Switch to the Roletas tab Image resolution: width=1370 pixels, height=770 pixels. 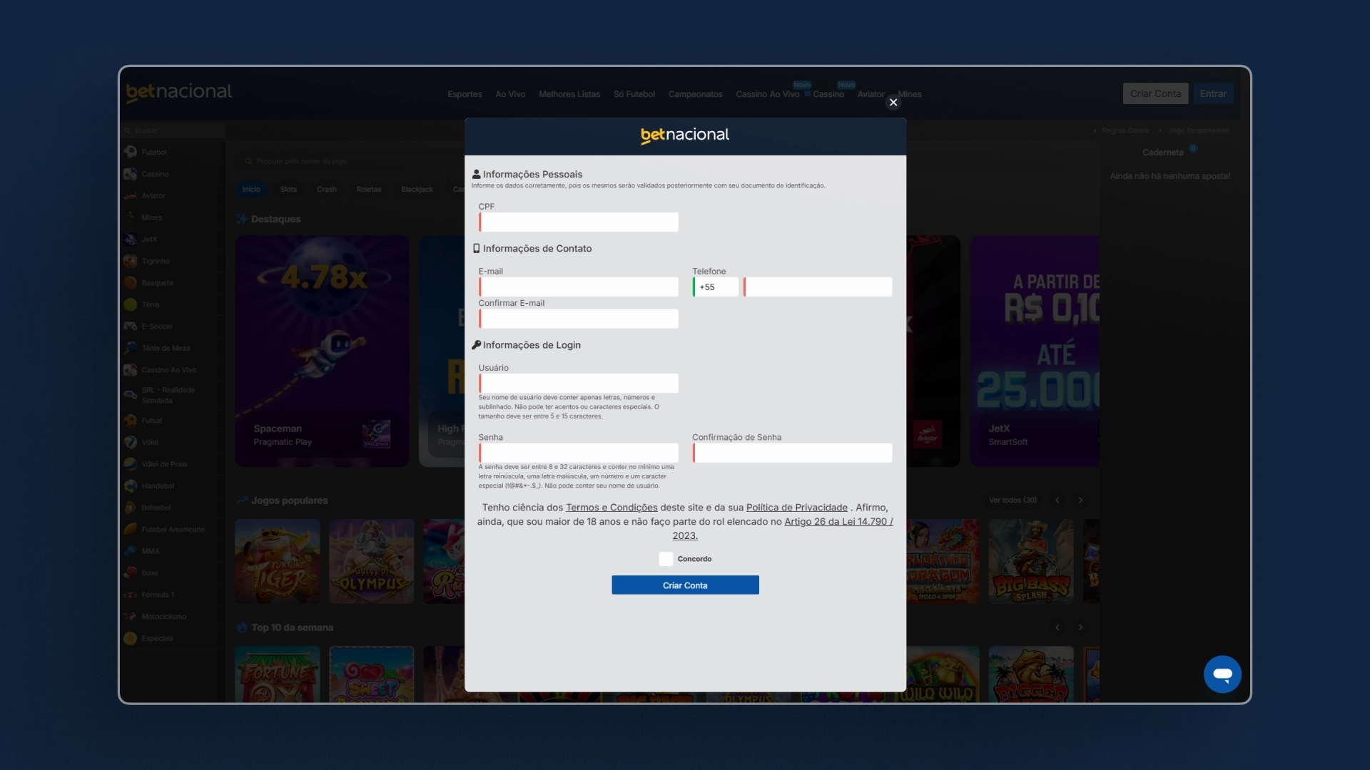[x=369, y=190]
